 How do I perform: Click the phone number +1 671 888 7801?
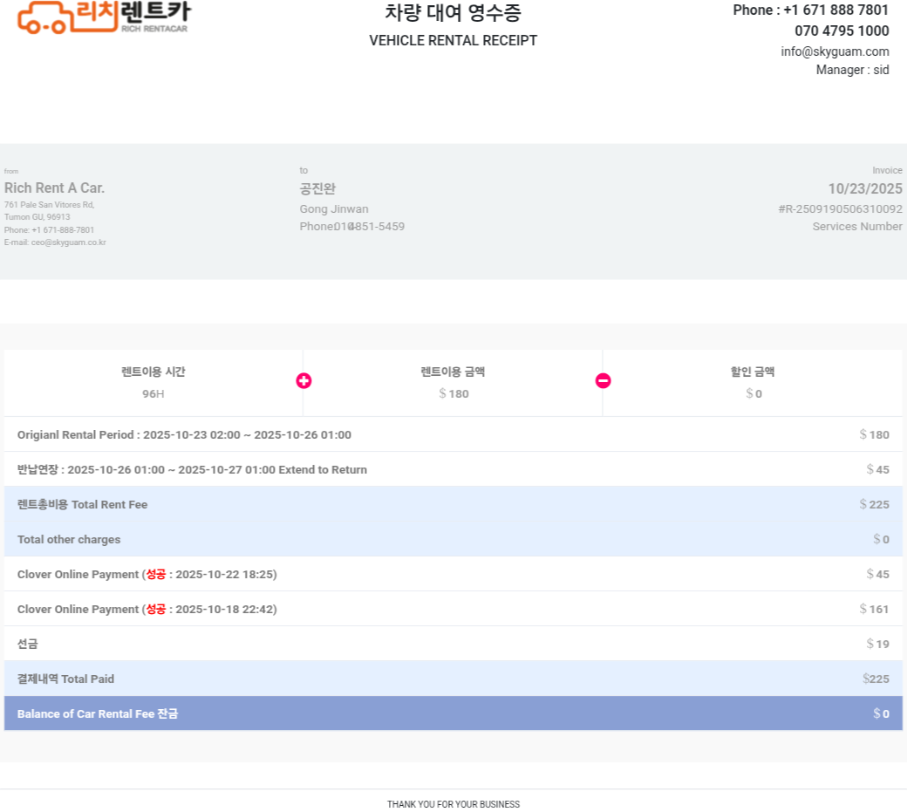835,10
